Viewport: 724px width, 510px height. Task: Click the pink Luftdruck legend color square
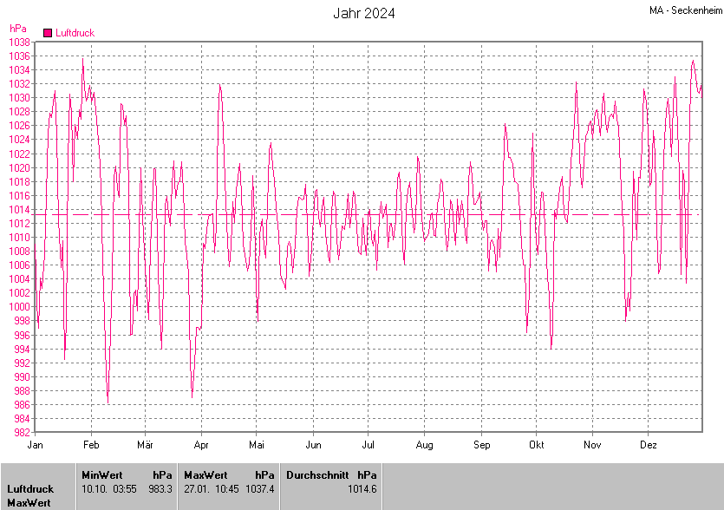(48, 33)
